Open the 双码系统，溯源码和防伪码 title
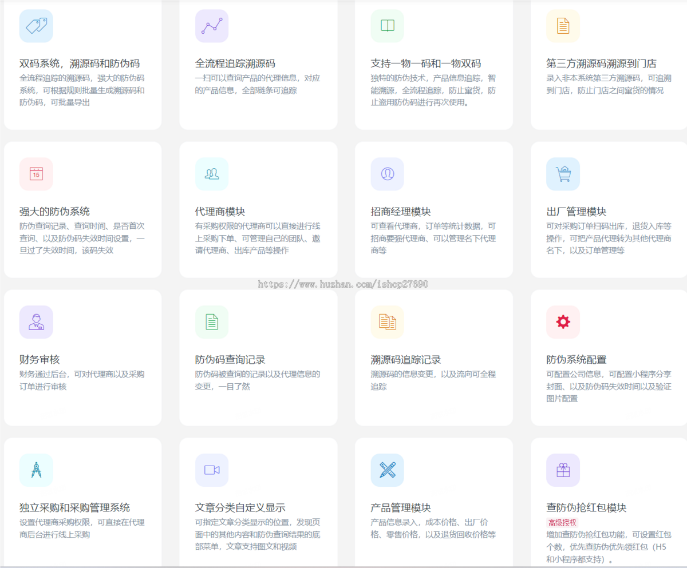 pyautogui.click(x=80, y=63)
